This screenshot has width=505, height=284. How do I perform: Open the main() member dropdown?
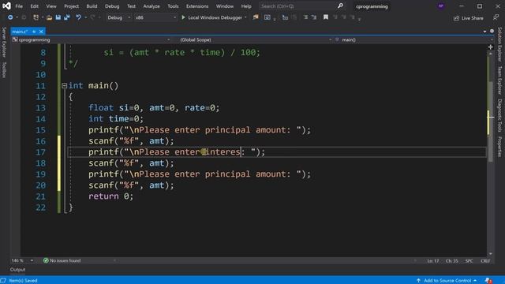[413, 39]
